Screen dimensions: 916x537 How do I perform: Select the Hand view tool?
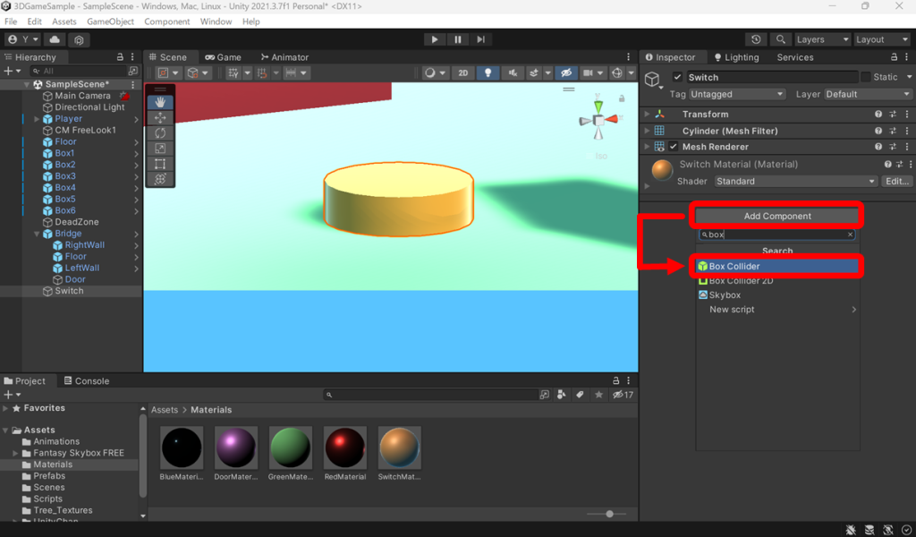tap(161, 101)
